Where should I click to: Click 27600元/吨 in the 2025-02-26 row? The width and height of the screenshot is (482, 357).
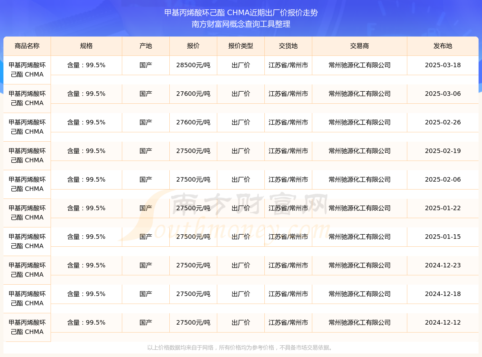193,122
